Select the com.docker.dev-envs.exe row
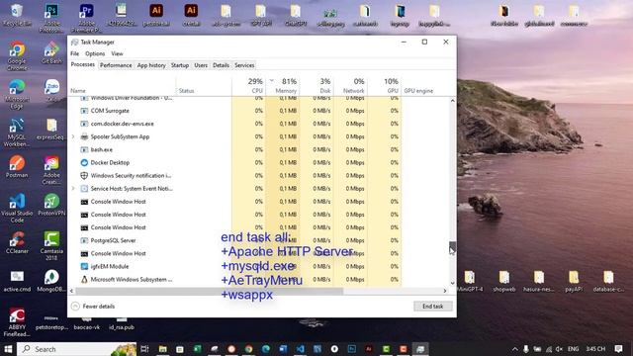This screenshot has width=633, height=356. pyautogui.click(x=235, y=124)
